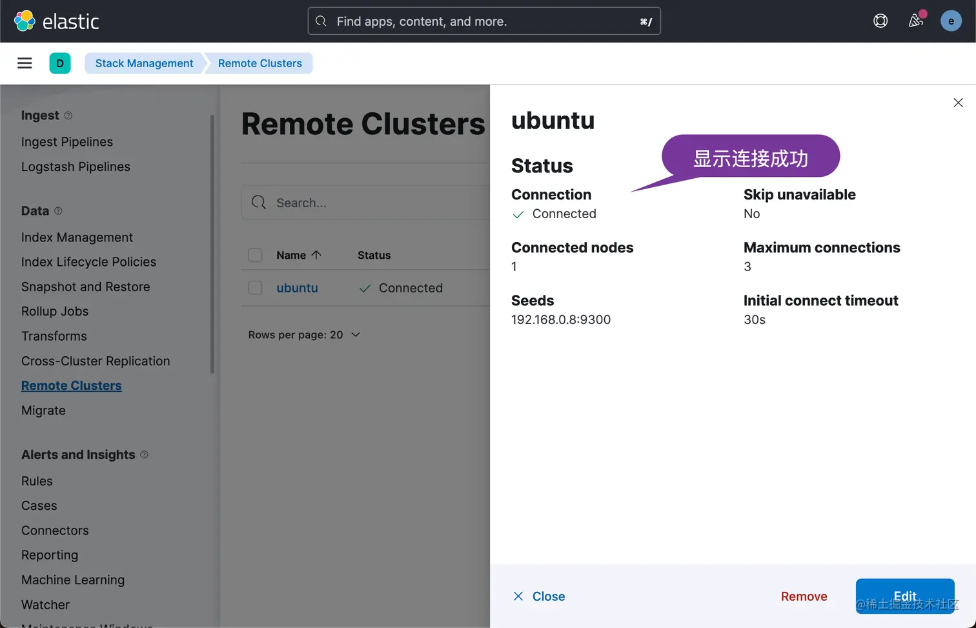Click the Remove button
Screen dimensions: 976x628
coord(804,596)
